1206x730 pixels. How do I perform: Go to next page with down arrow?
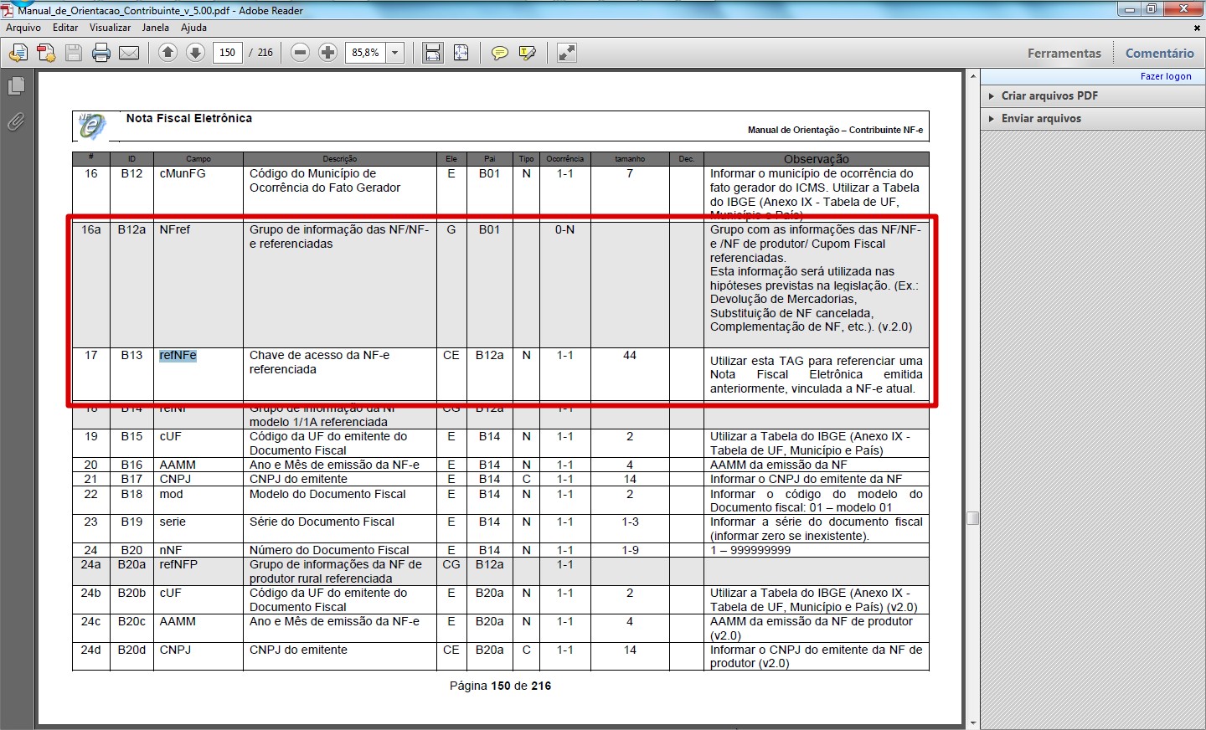(195, 53)
